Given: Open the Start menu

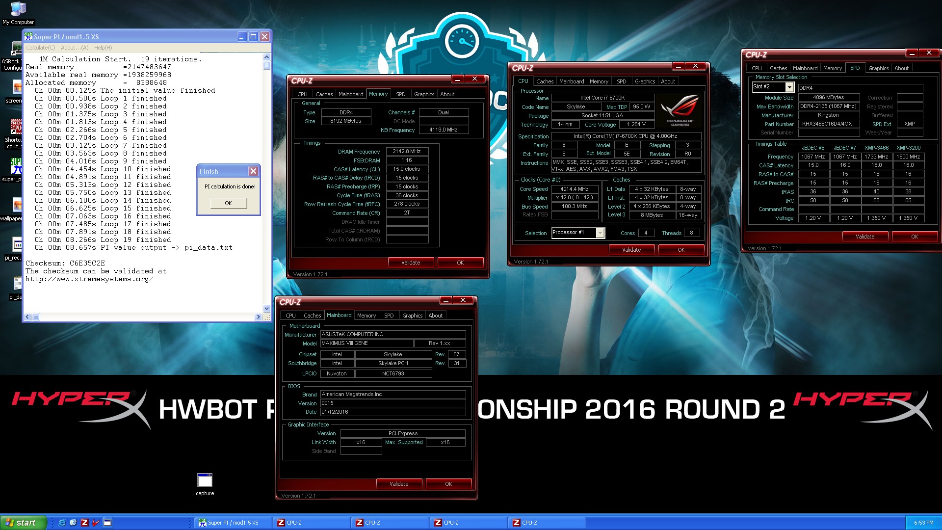Looking at the screenshot, I should (x=24, y=523).
